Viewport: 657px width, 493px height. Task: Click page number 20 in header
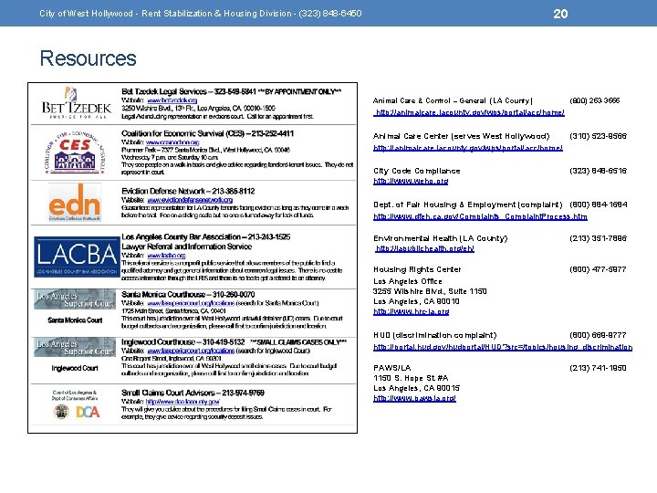point(560,14)
